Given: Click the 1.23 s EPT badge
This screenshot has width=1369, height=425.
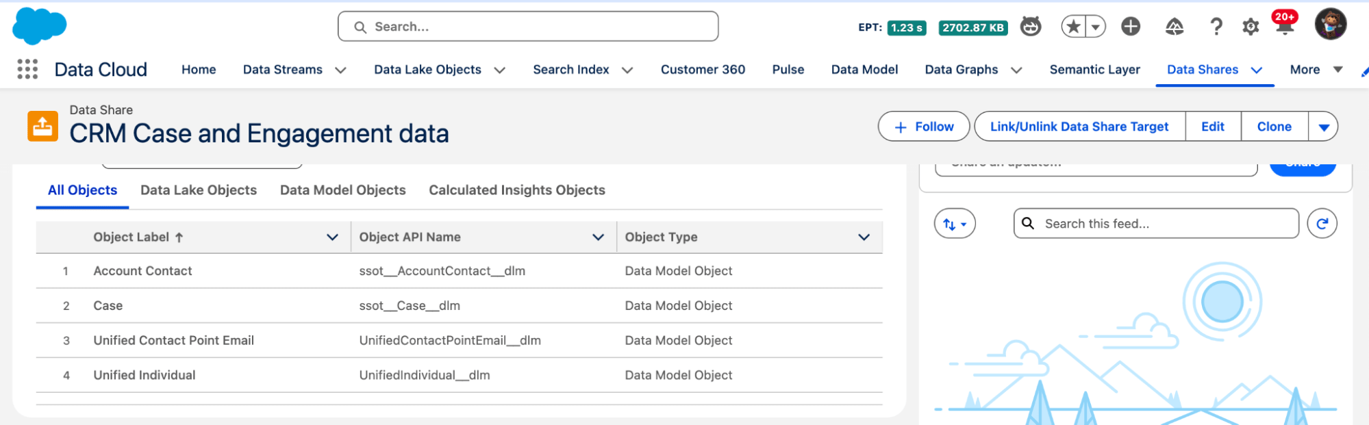Looking at the screenshot, I should click(x=907, y=27).
